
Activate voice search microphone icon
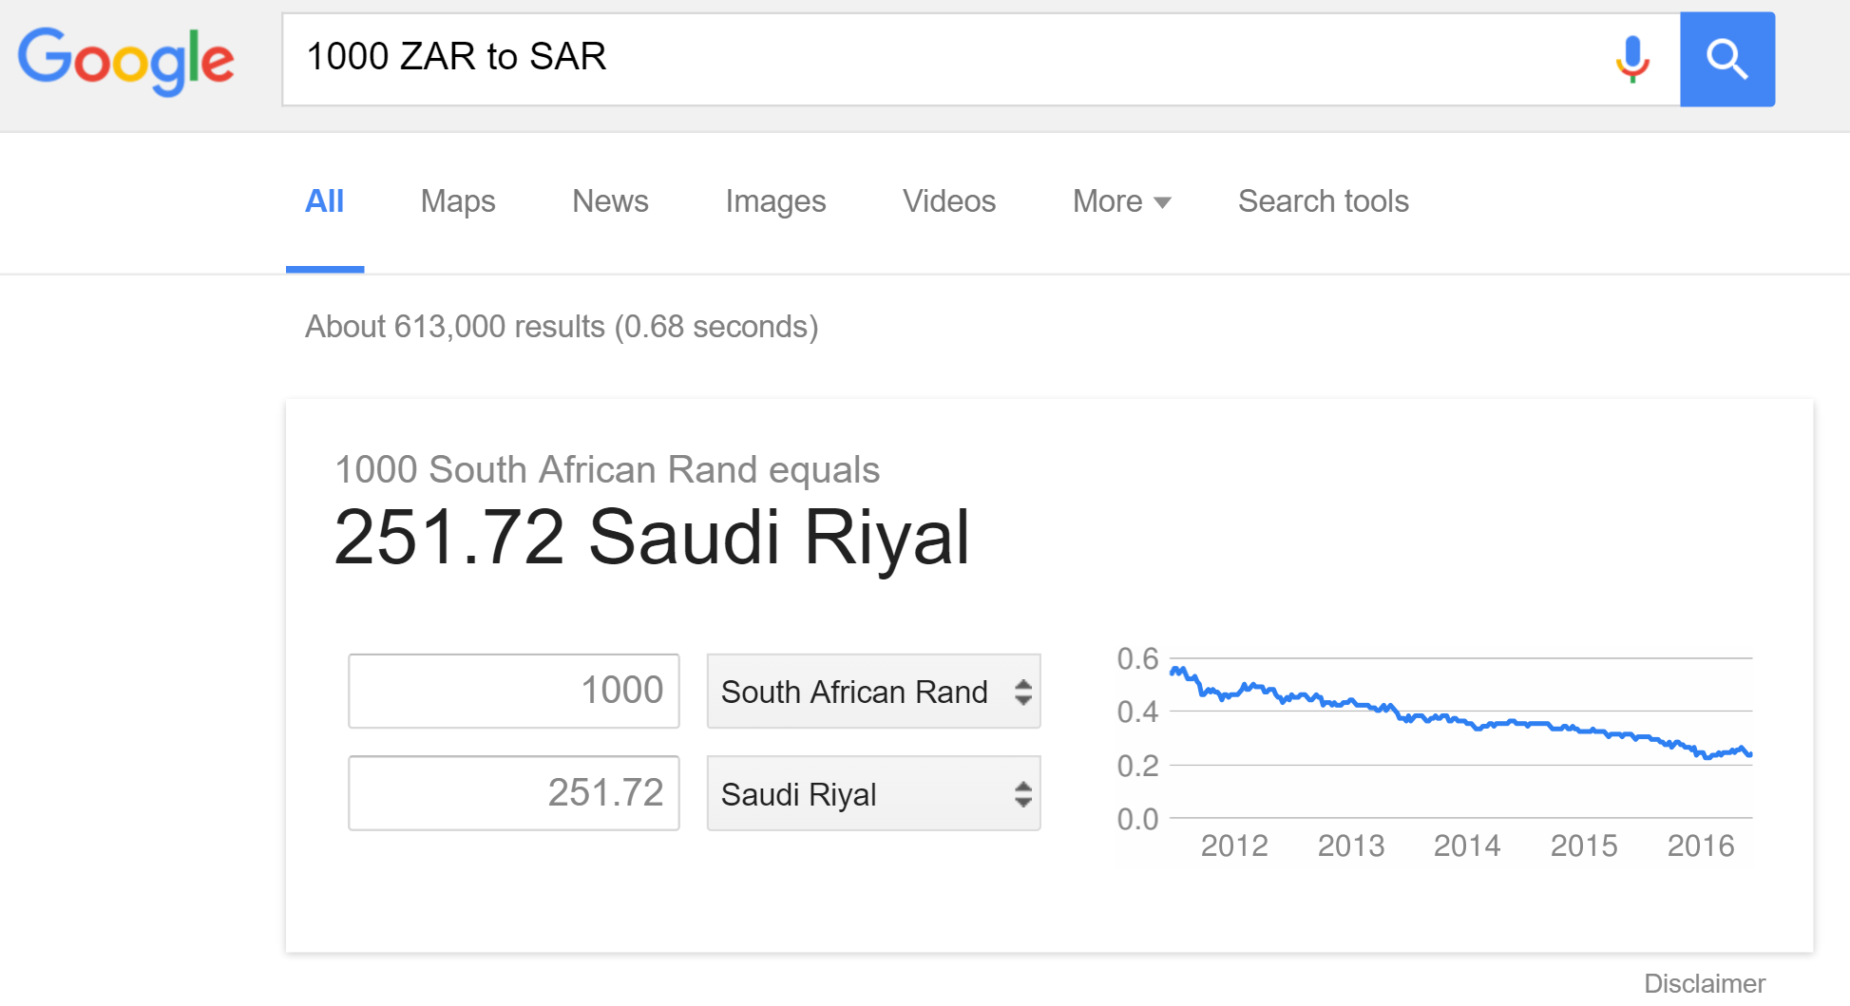1632,59
